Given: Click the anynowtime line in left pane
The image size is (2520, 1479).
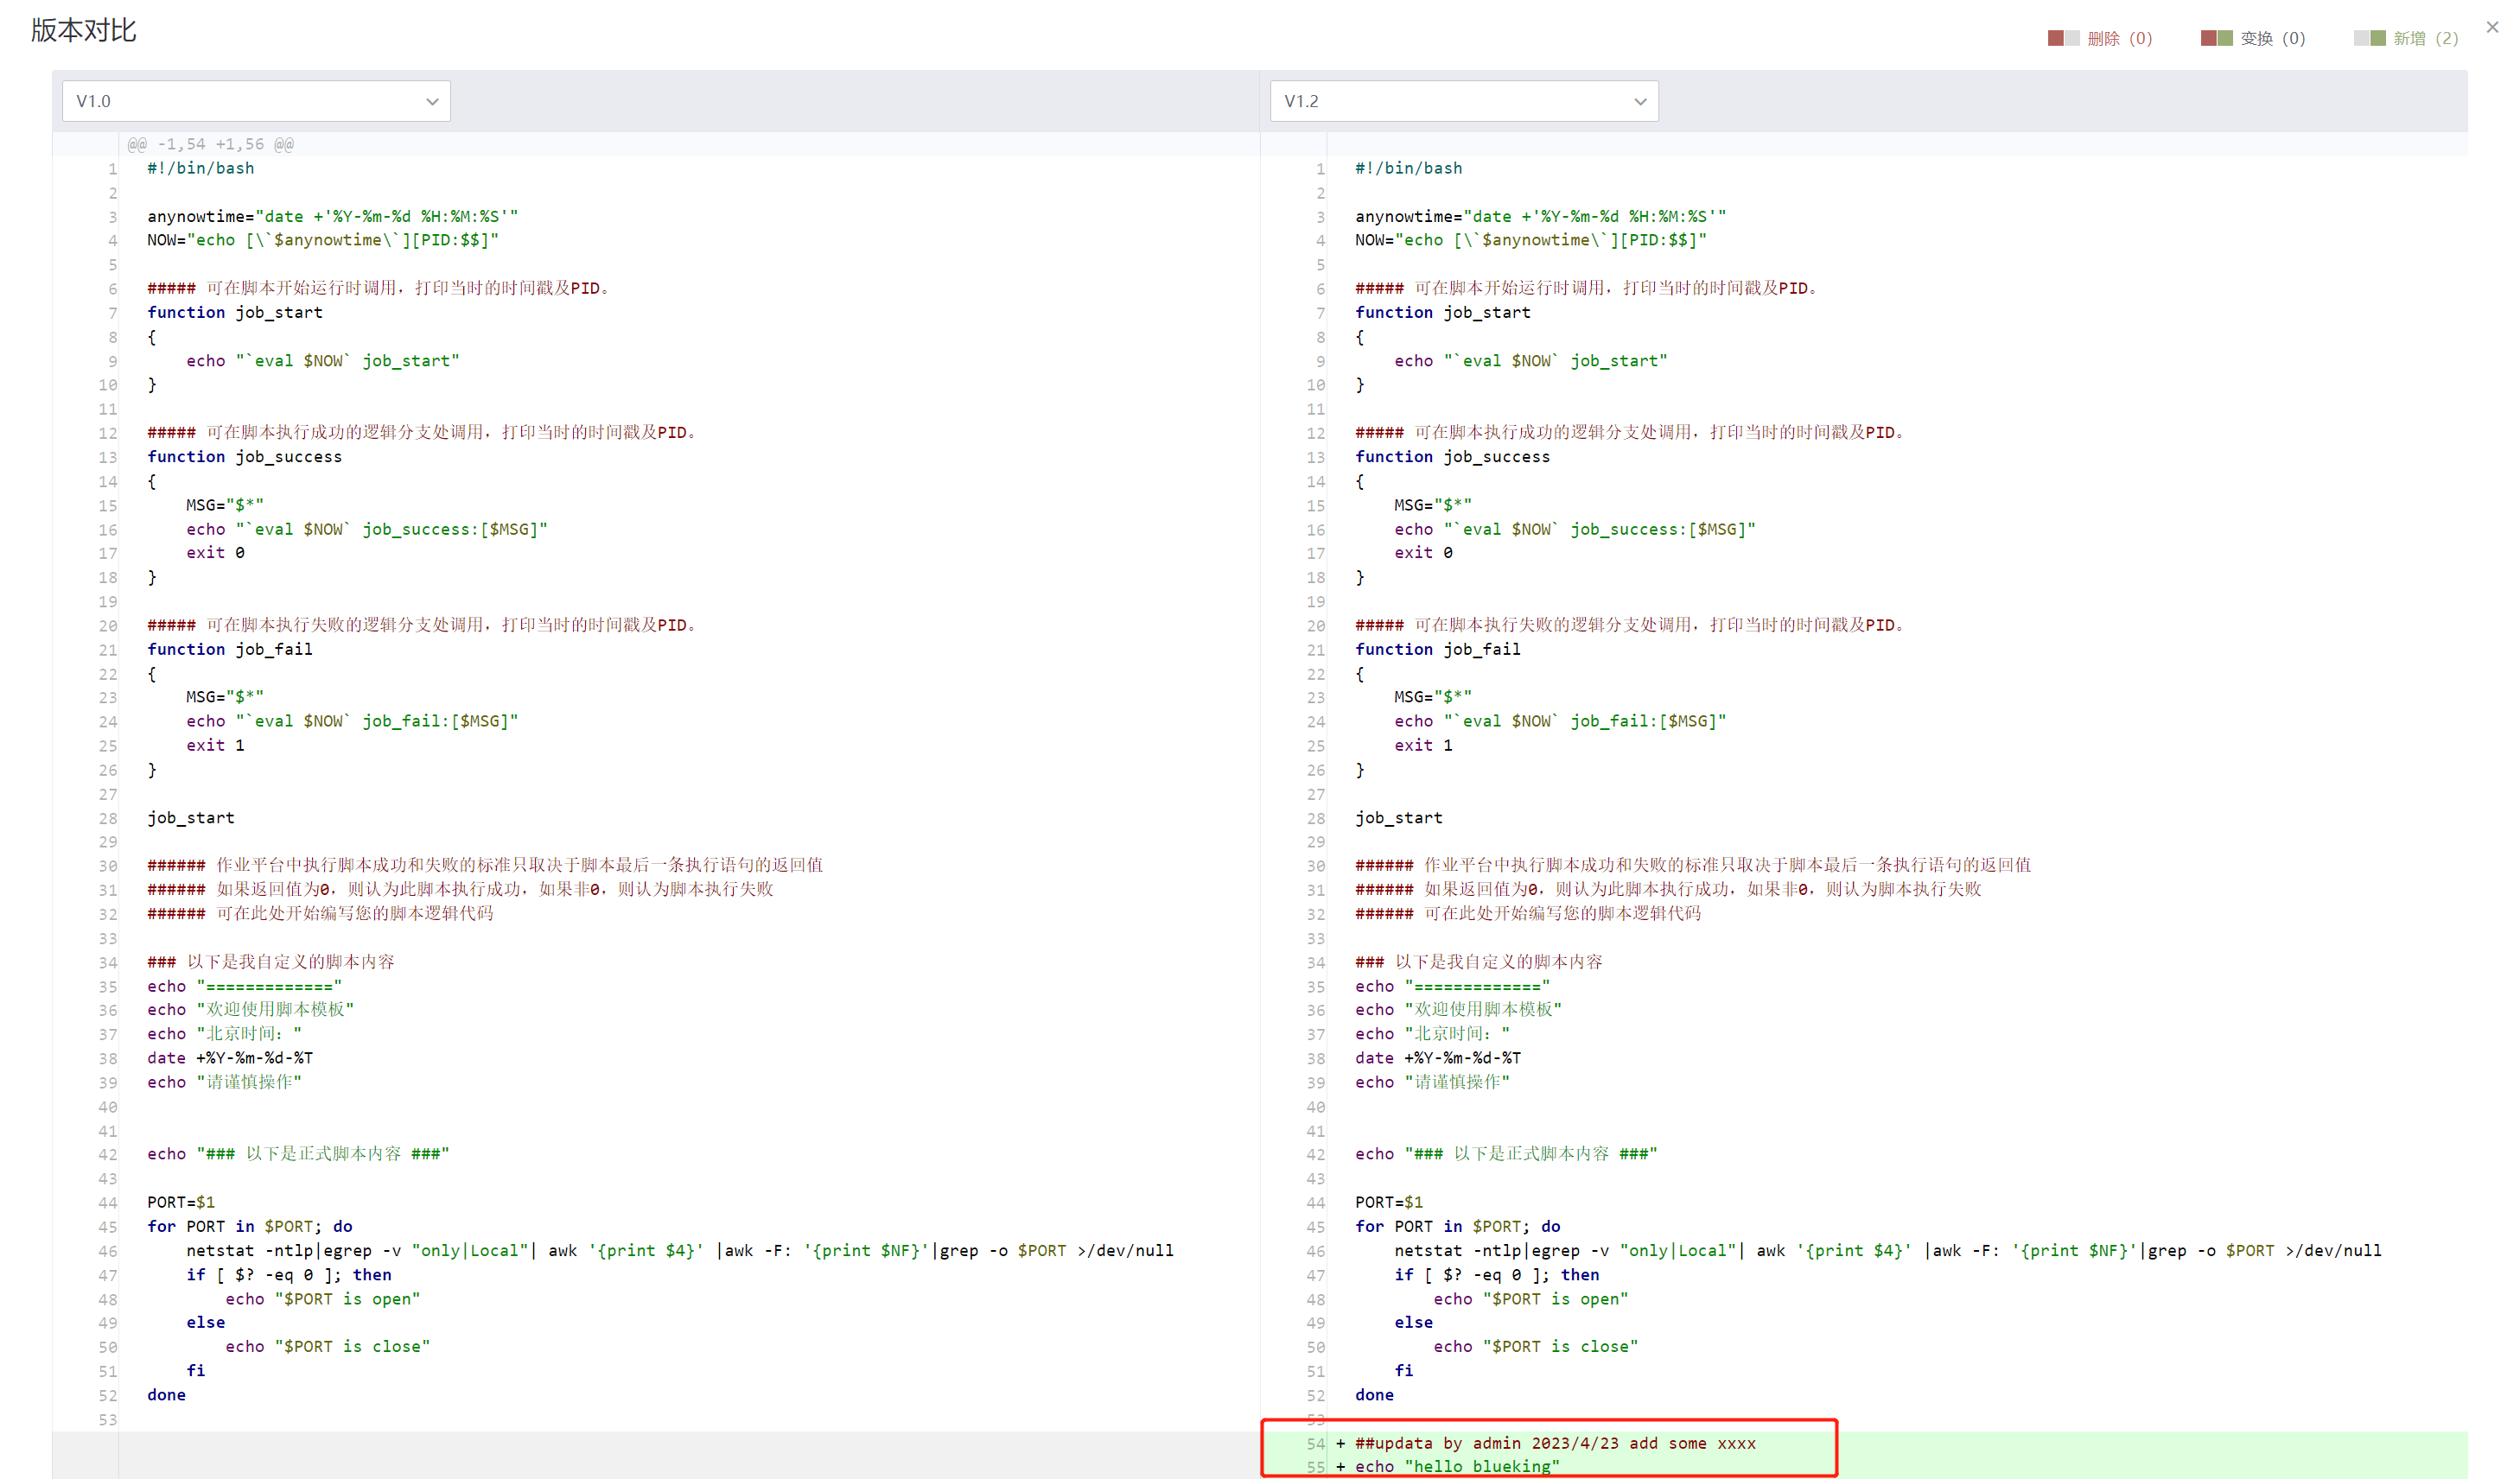Looking at the screenshot, I should pos(332,216).
